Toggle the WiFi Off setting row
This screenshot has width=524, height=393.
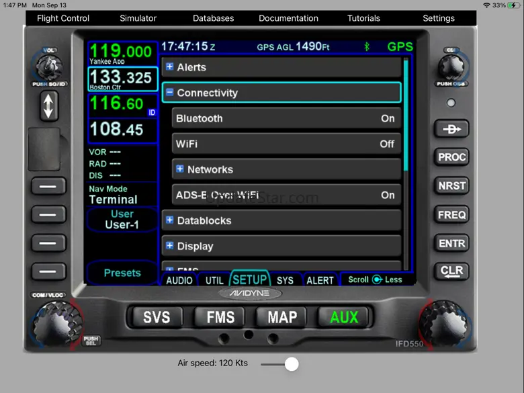click(286, 144)
